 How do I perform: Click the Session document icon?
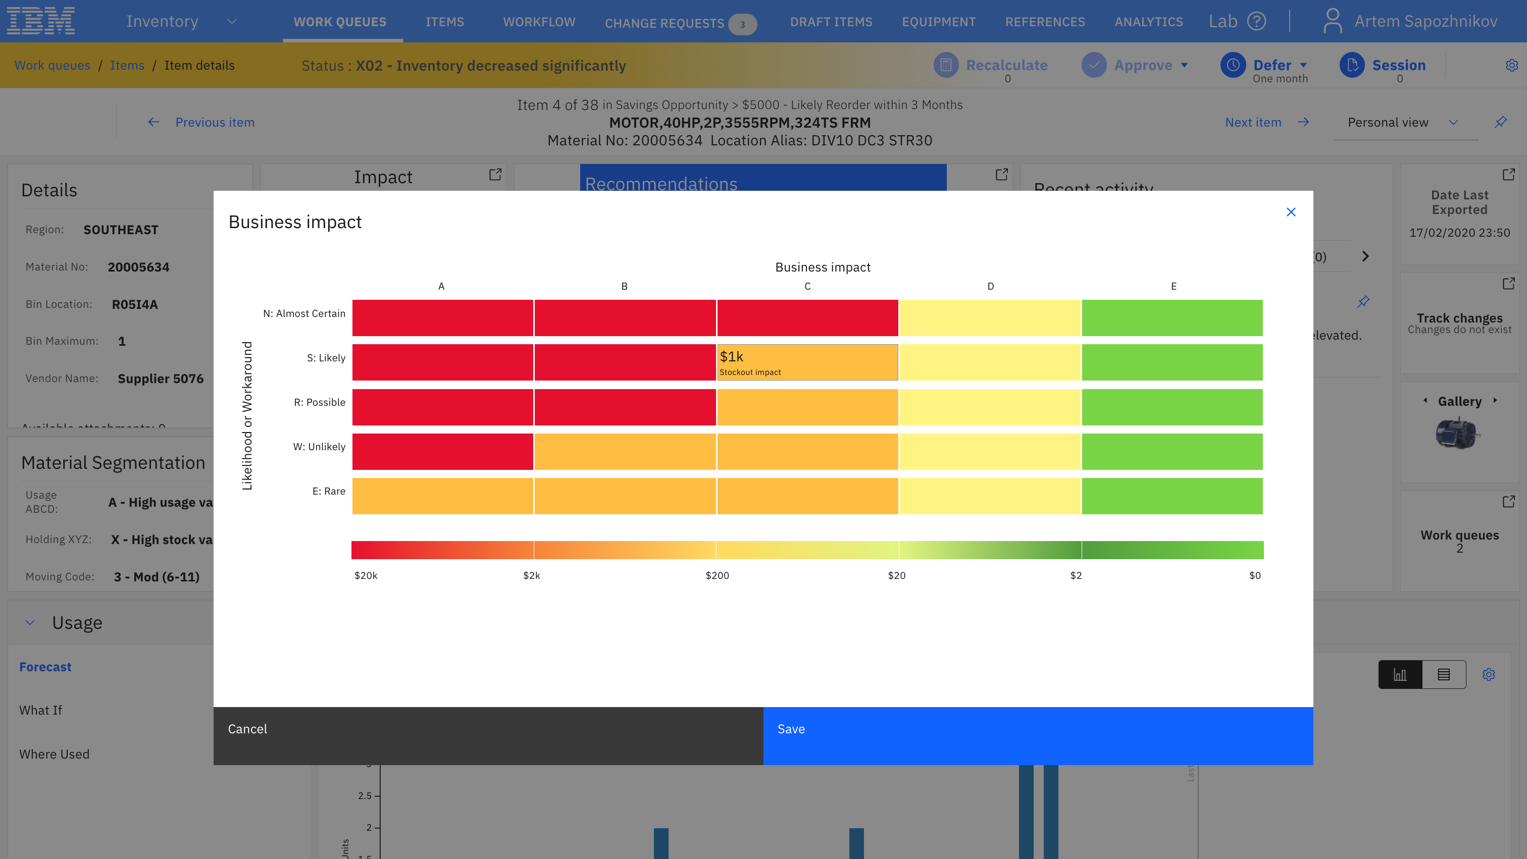[1352, 65]
